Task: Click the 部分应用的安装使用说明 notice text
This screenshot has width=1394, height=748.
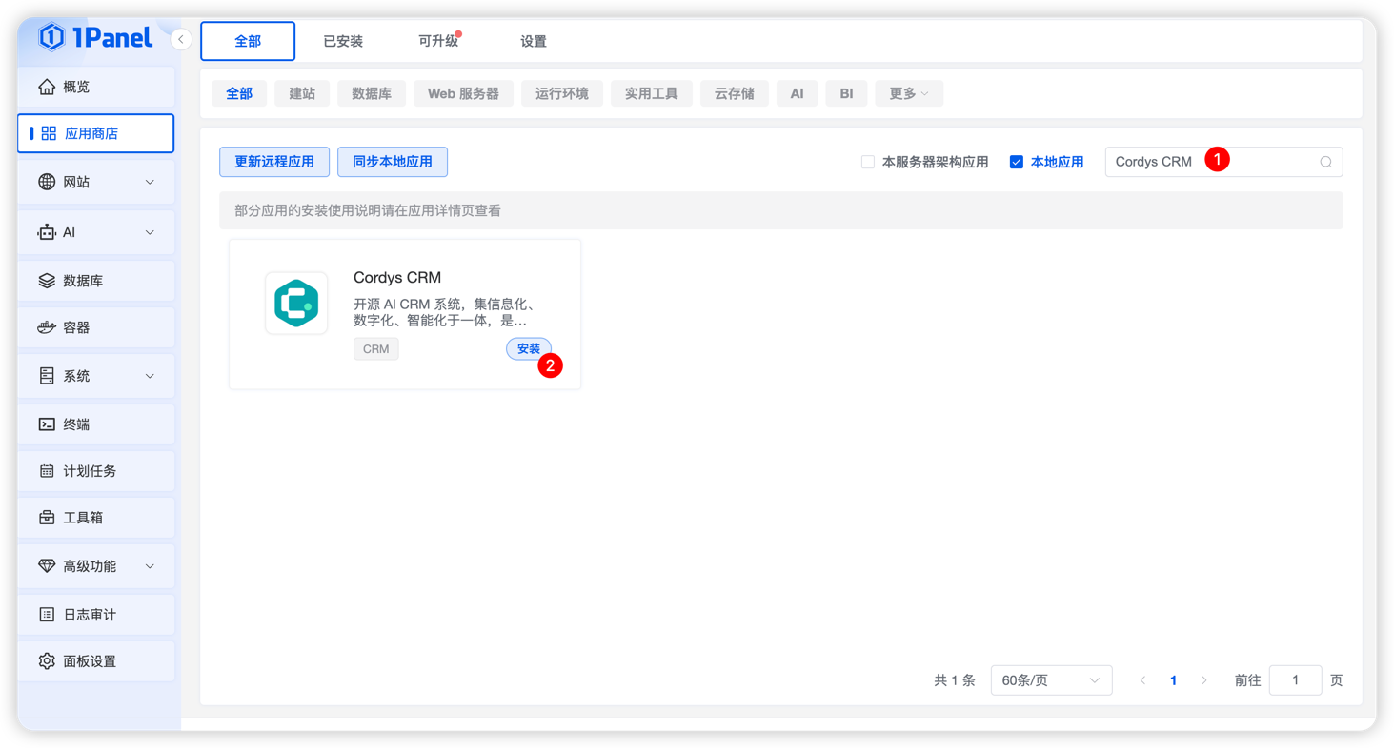Action: click(368, 210)
